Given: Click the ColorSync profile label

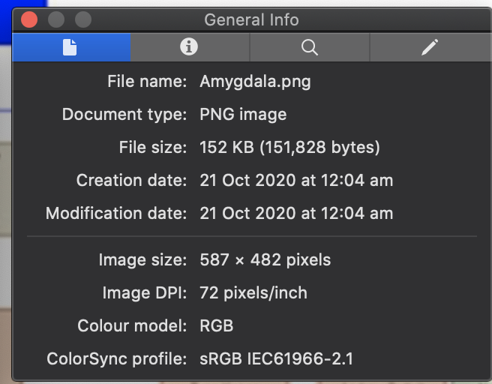Looking at the screenshot, I should coord(117,359).
